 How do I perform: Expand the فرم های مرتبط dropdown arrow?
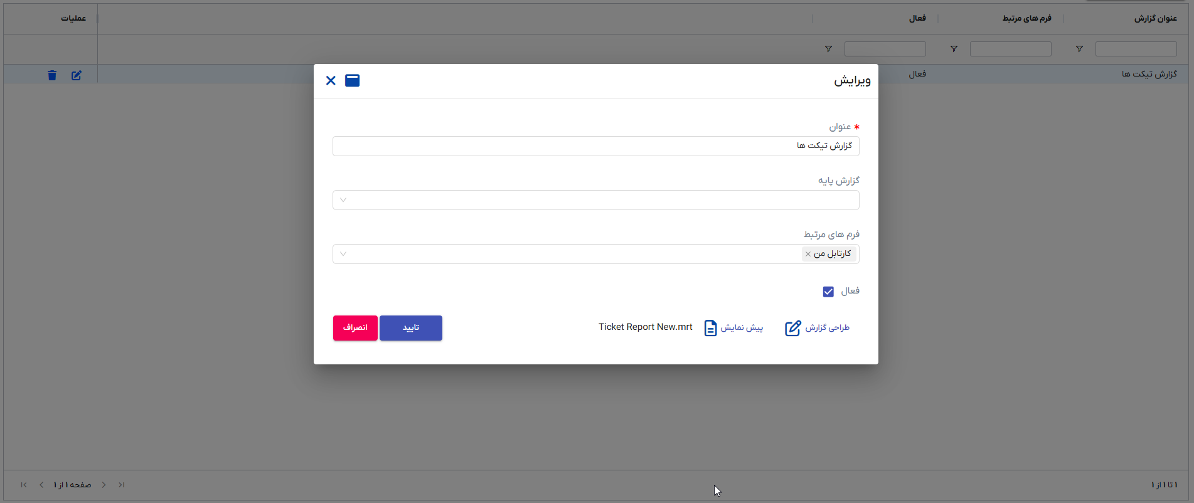343,254
